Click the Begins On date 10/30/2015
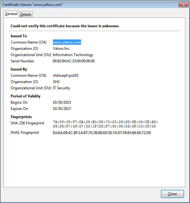 coord(62,102)
